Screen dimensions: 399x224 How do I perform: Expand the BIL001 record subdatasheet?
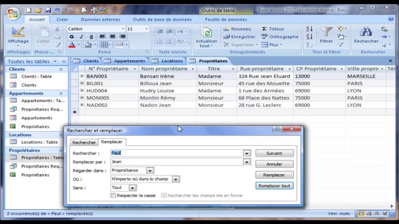82,83
